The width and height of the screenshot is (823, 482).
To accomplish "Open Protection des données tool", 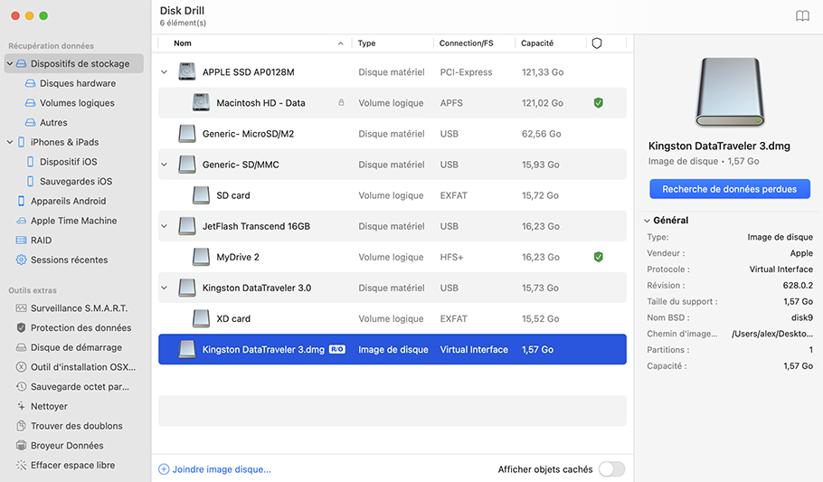I will (x=80, y=327).
